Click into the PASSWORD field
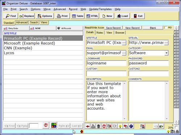The width and height of the screenshot is (181, 135). [x=148, y=63]
